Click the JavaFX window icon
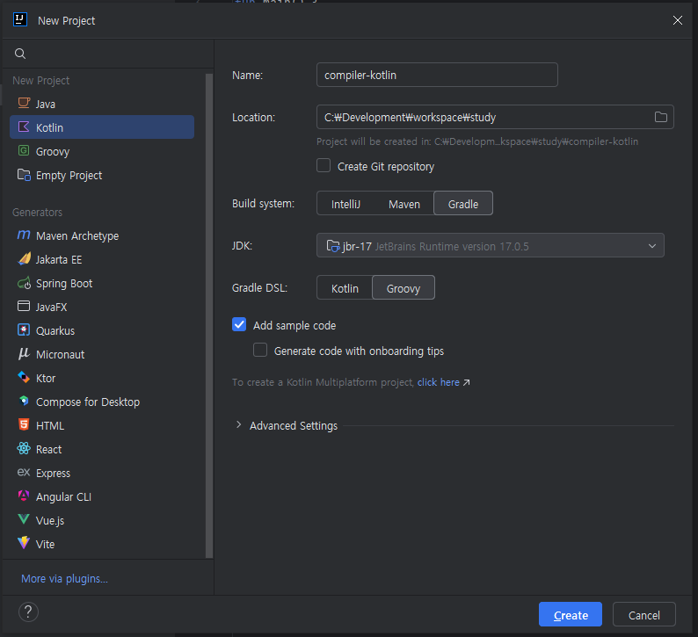 point(24,306)
